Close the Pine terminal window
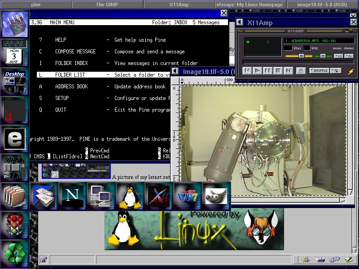This screenshot has width=359, height=269. point(223,13)
